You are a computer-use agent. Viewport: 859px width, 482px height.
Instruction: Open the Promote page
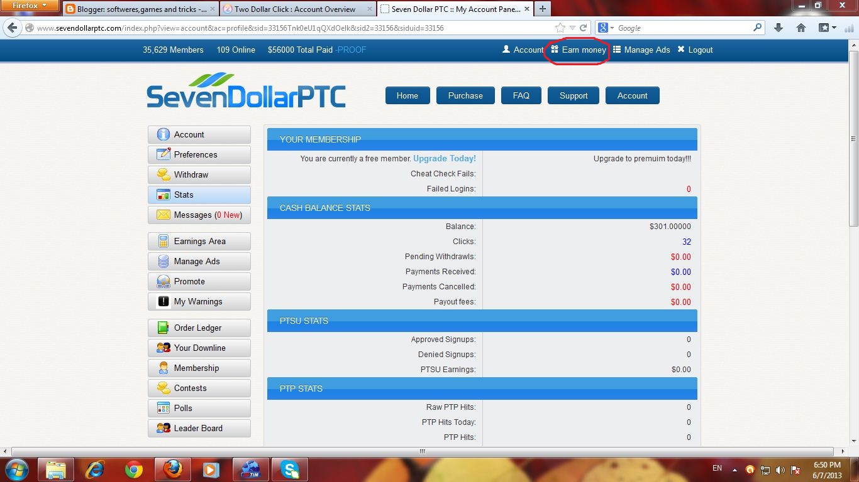tap(199, 281)
